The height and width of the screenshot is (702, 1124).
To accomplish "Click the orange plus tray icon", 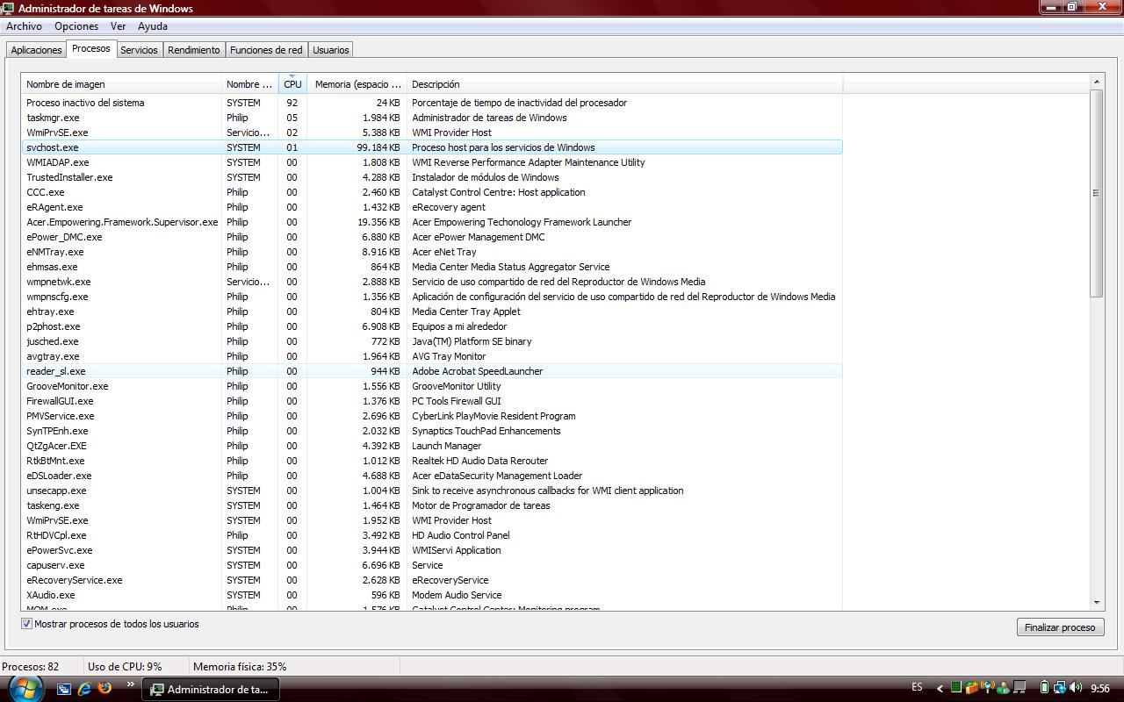I will tap(972, 687).
